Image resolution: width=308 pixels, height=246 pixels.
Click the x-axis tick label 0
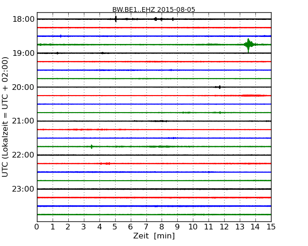[37, 227]
